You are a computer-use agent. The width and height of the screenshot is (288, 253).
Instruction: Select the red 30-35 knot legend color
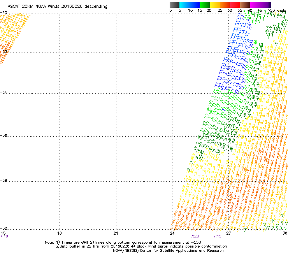tap(235, 5)
